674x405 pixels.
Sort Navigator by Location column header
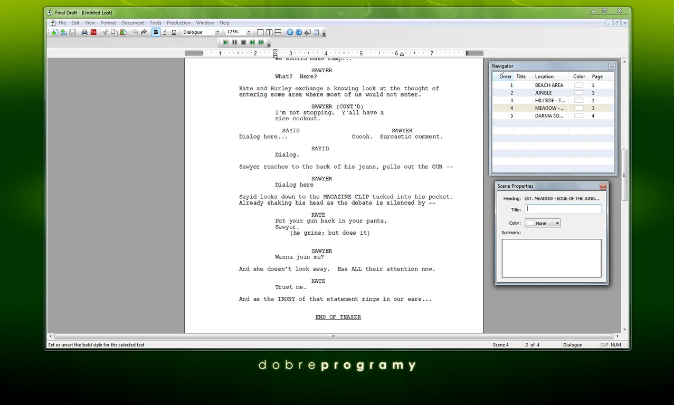(x=544, y=76)
